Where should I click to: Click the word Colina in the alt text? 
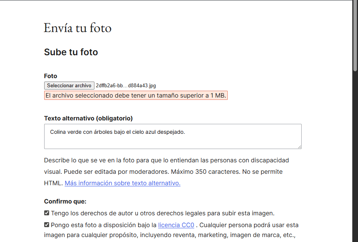[x=58, y=132]
